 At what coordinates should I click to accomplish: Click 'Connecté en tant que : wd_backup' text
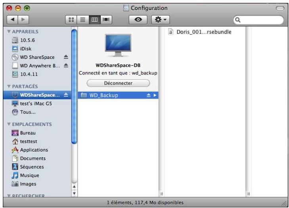point(118,73)
